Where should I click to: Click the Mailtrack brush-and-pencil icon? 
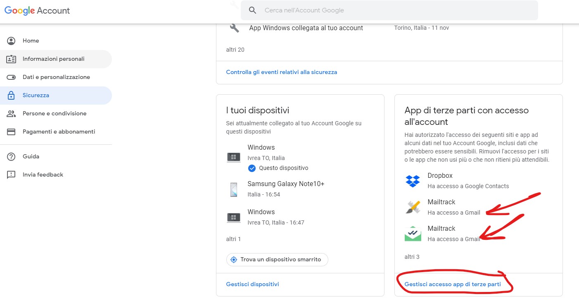pyautogui.click(x=413, y=207)
